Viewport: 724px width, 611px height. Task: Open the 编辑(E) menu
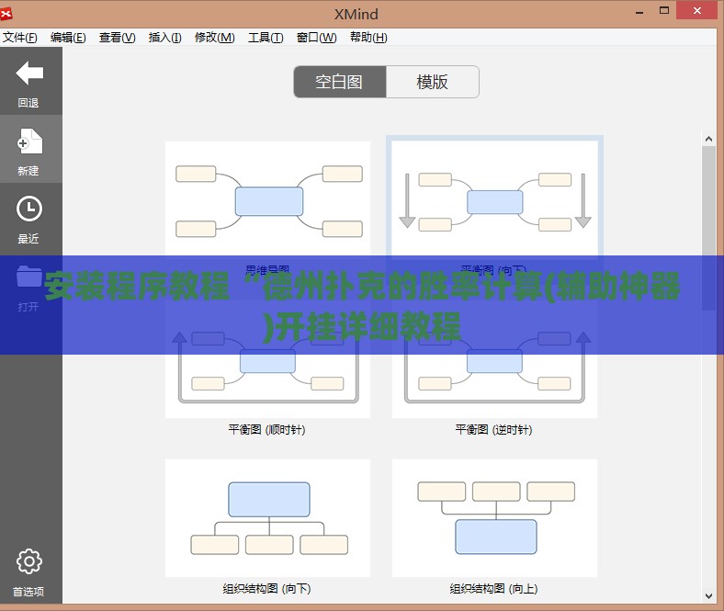(68, 38)
